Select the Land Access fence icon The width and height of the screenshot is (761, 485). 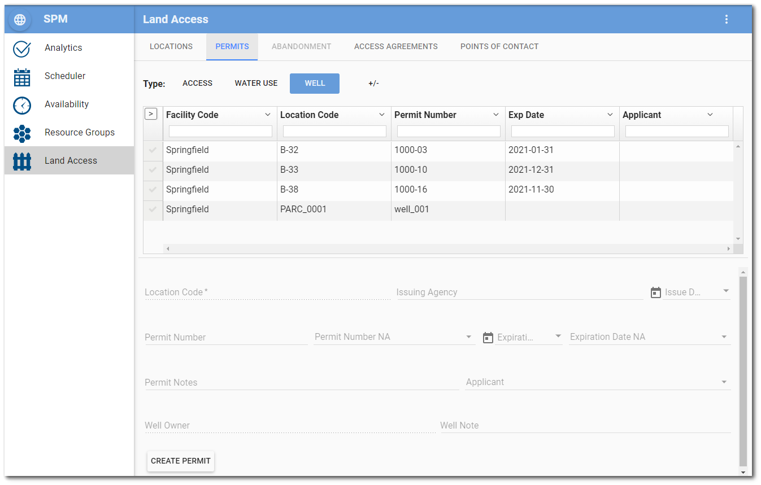(21, 161)
